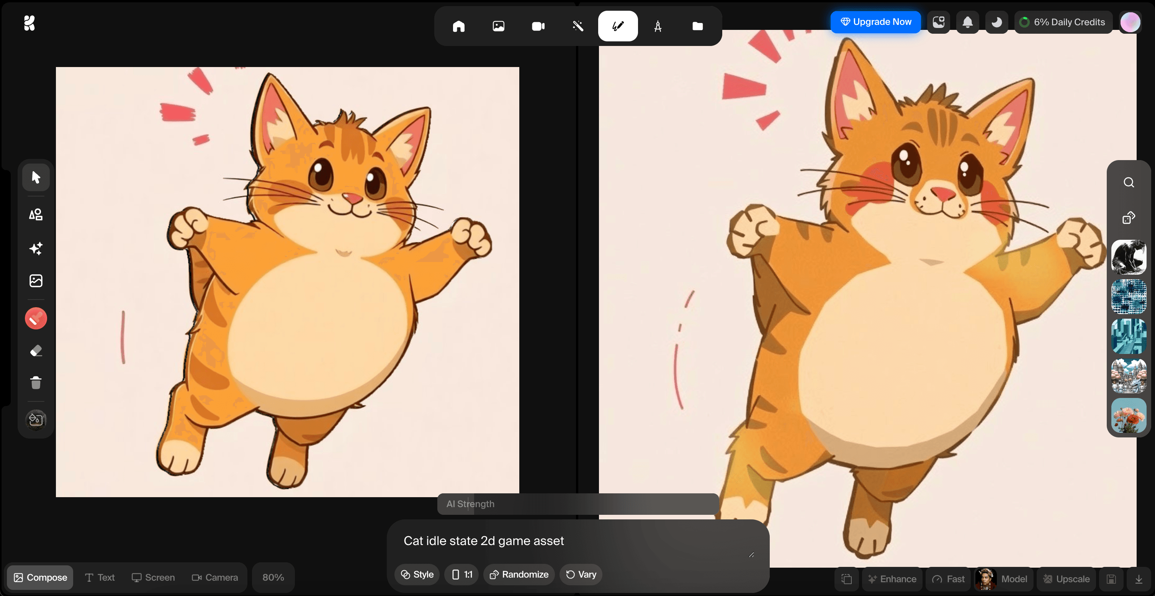Toggle the Enhance option
Viewport: 1155px width, 596px height.
point(892,579)
